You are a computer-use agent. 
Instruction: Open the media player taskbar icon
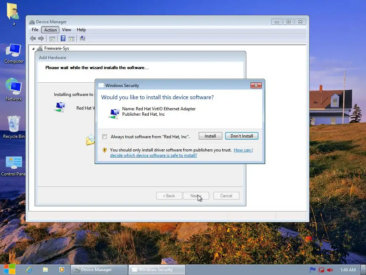click(61, 270)
